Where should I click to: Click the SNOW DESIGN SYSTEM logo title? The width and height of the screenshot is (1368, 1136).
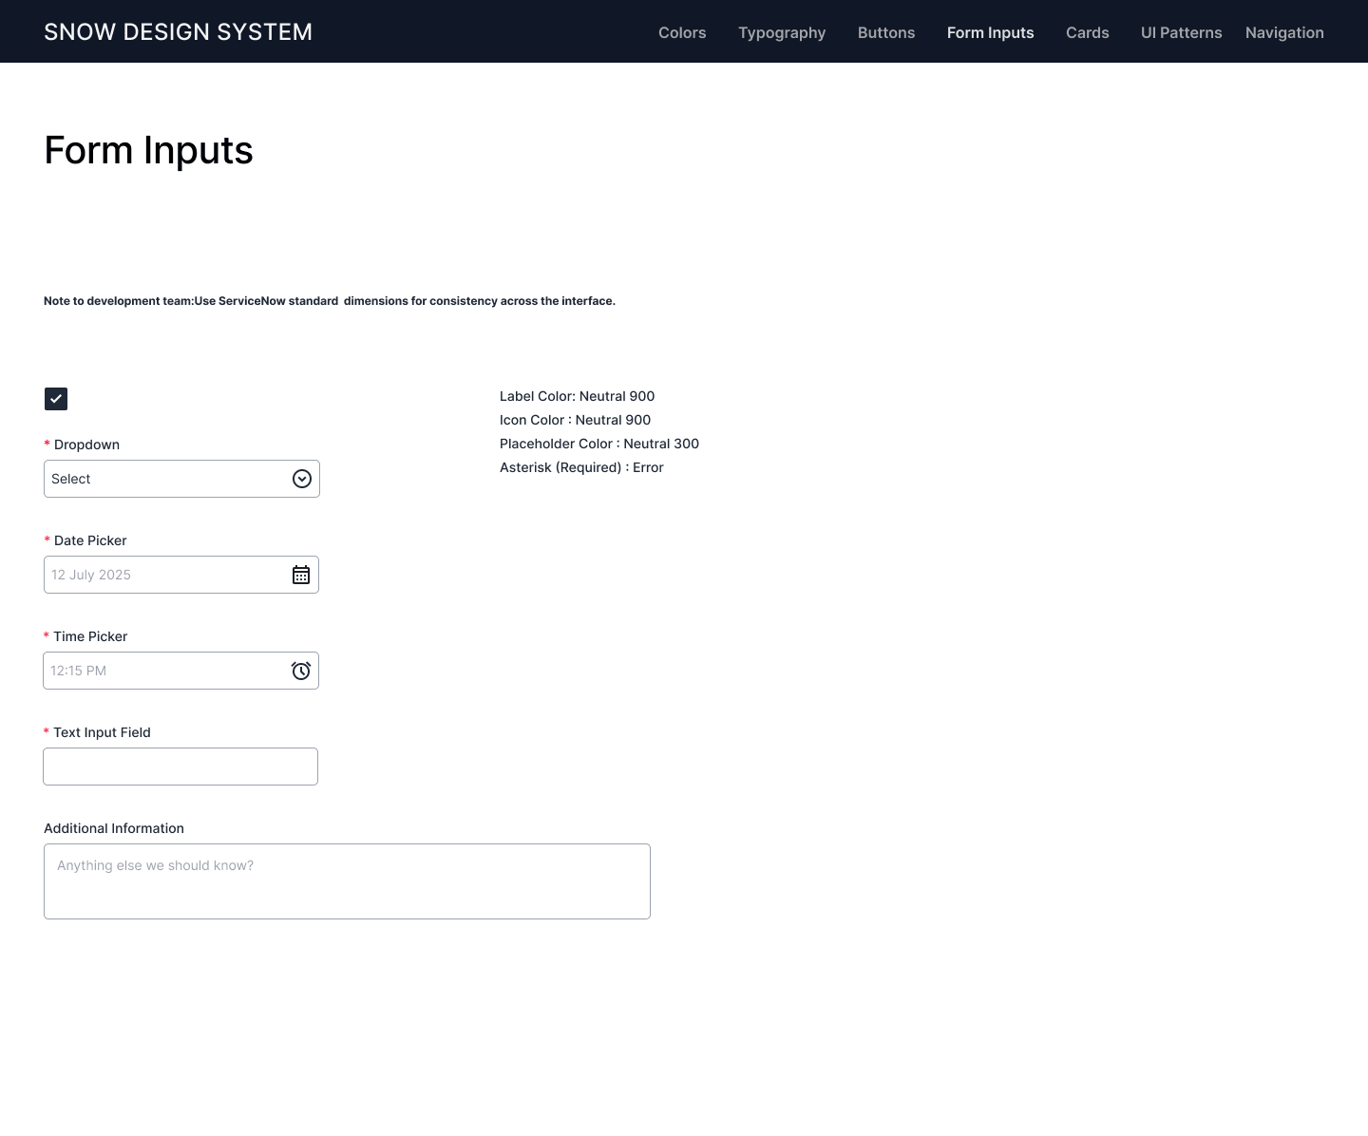click(179, 32)
